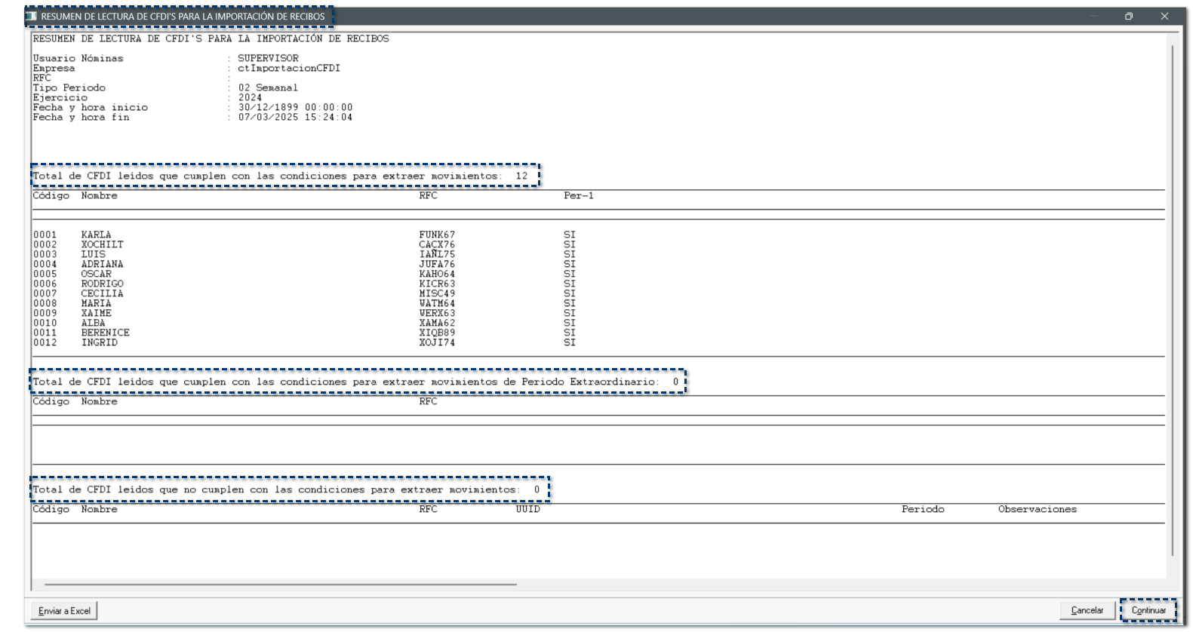This screenshot has height=632, width=1193.
Task: Click the RFC value KICR63
Action: (437, 284)
